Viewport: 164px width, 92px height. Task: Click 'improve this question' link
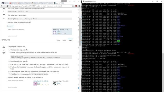coord(18,29)
